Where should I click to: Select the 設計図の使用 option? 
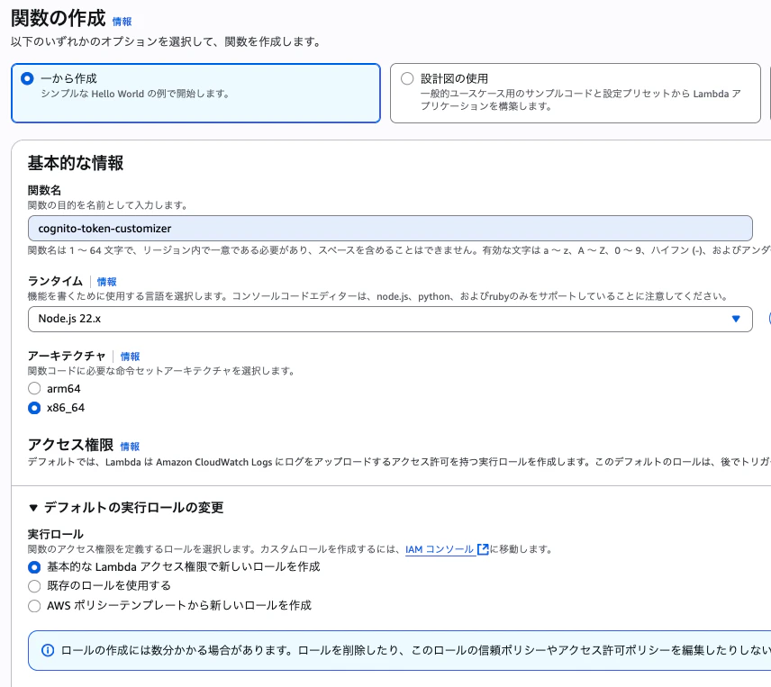tap(407, 78)
